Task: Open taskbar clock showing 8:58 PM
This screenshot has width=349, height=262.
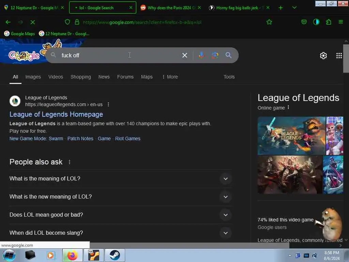Action: tap(332, 256)
